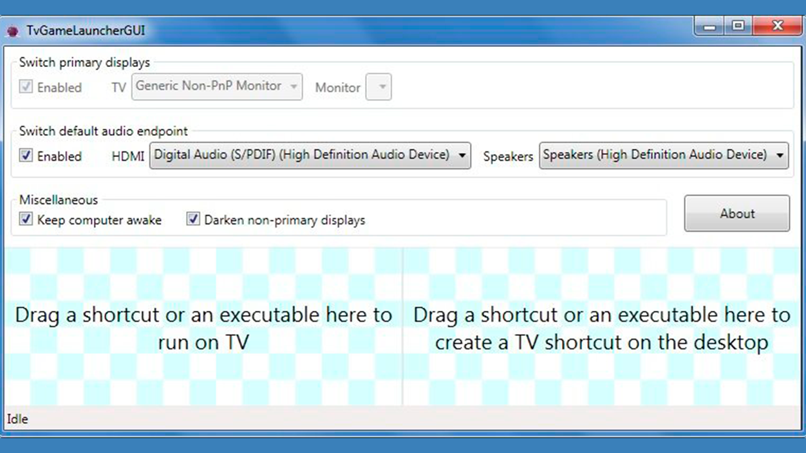
Task: Click the Switch primary displays group label
Action: pyautogui.click(x=83, y=62)
